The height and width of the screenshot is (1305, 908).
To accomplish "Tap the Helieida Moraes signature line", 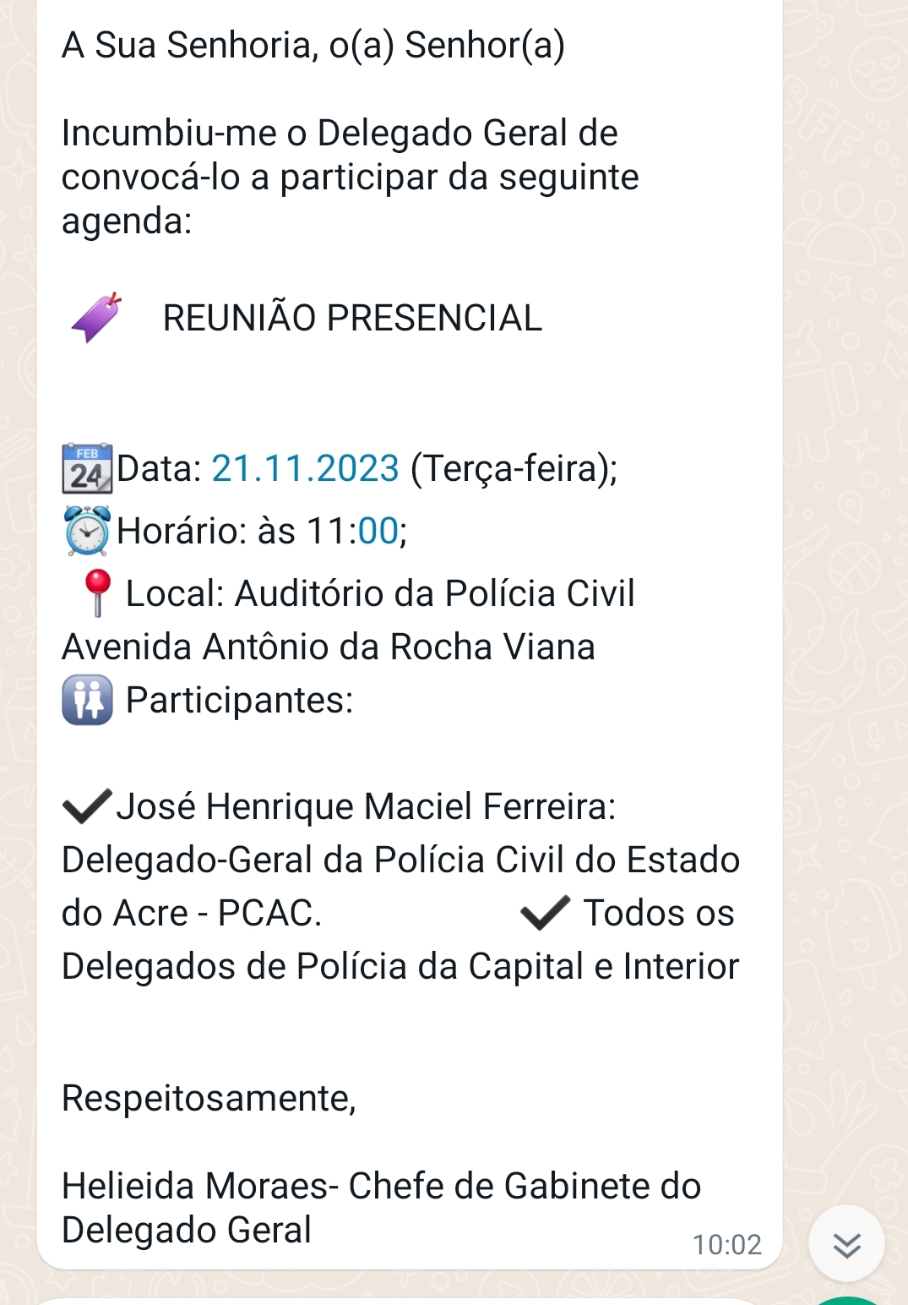I will (381, 1208).
